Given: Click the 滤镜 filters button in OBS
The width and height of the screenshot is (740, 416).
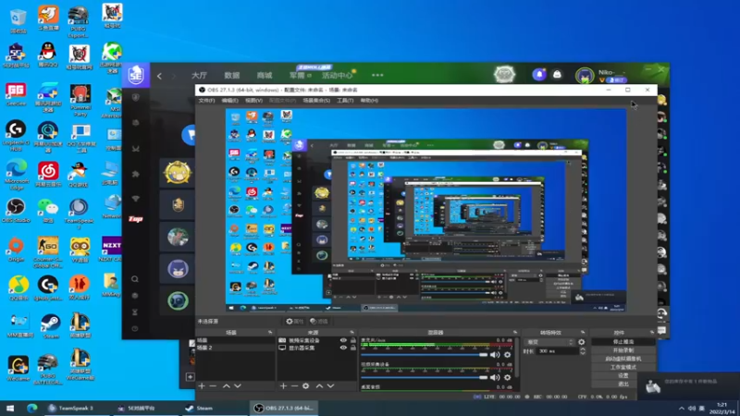Looking at the screenshot, I should pyautogui.click(x=318, y=321).
